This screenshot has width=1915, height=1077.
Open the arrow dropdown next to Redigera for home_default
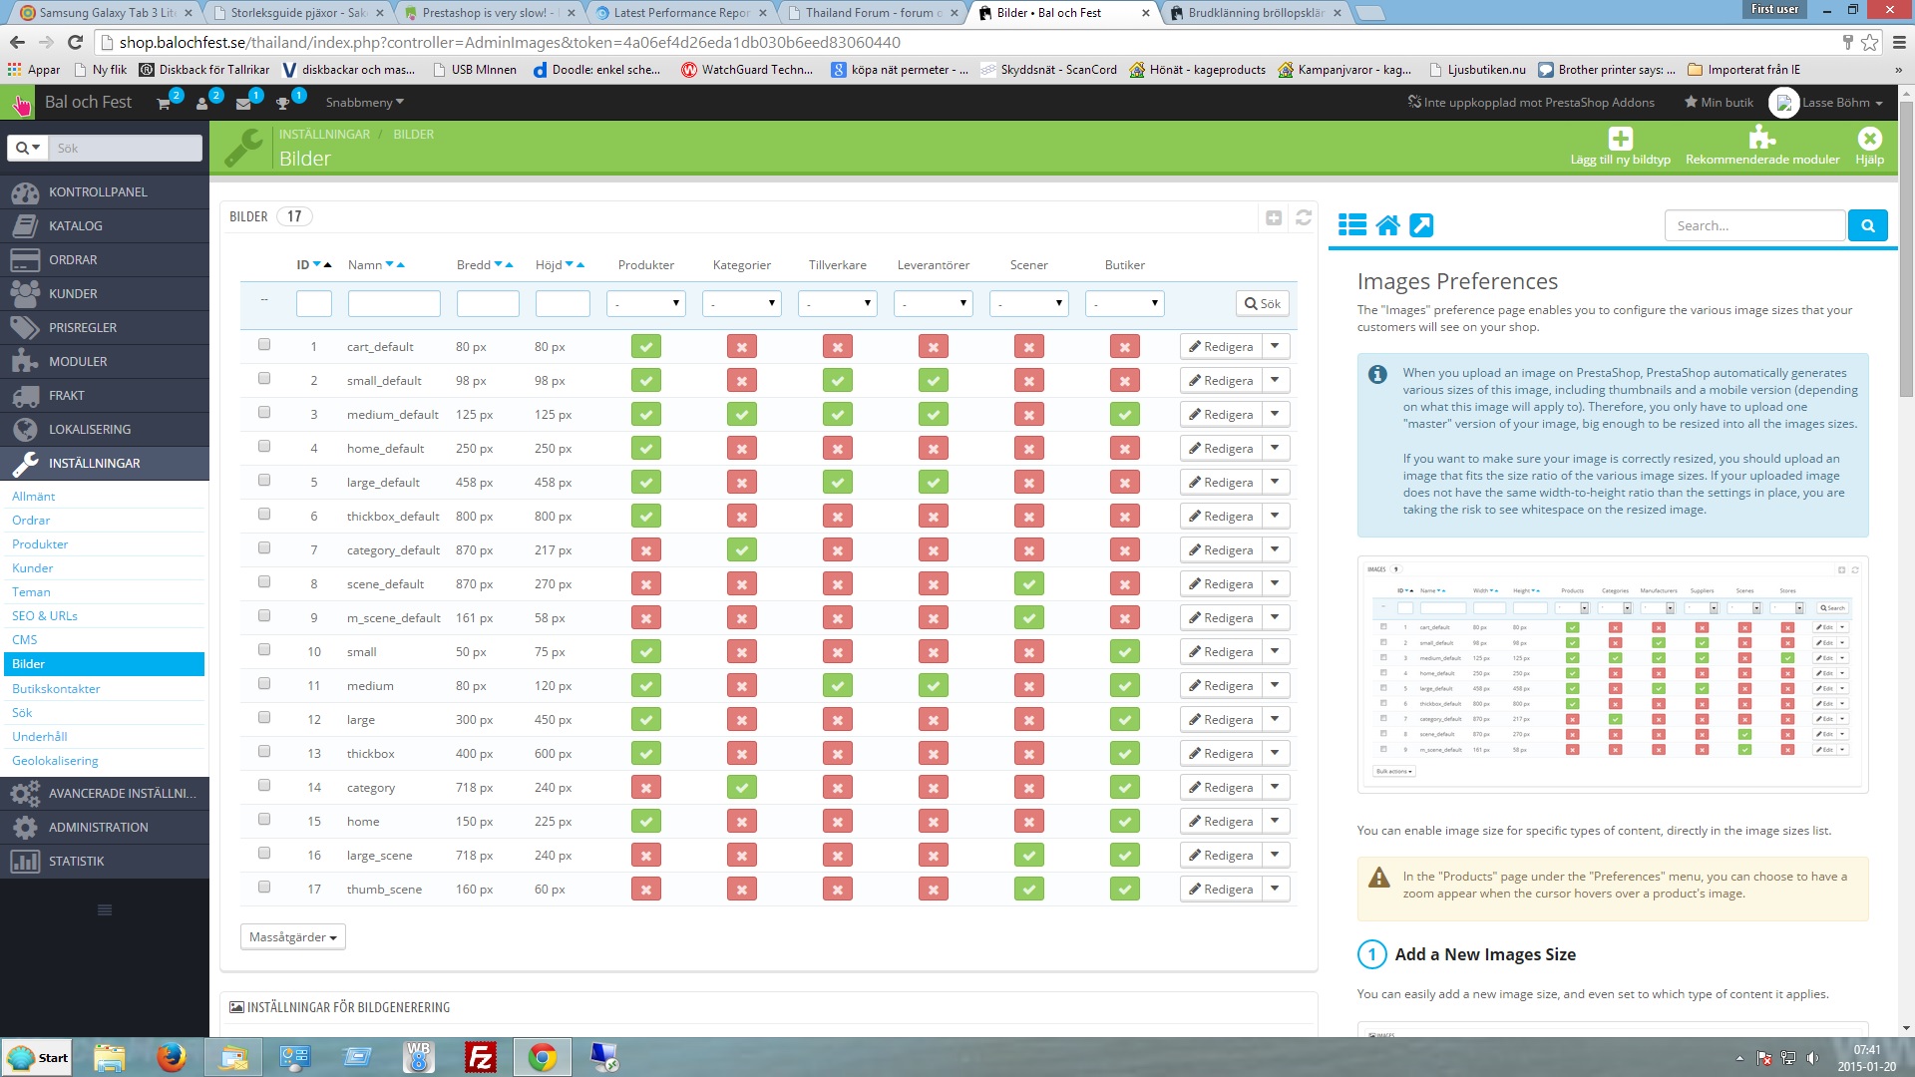coord(1275,448)
